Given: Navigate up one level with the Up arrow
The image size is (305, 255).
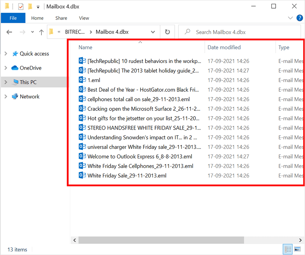Looking at the screenshot, I should click(41, 32).
